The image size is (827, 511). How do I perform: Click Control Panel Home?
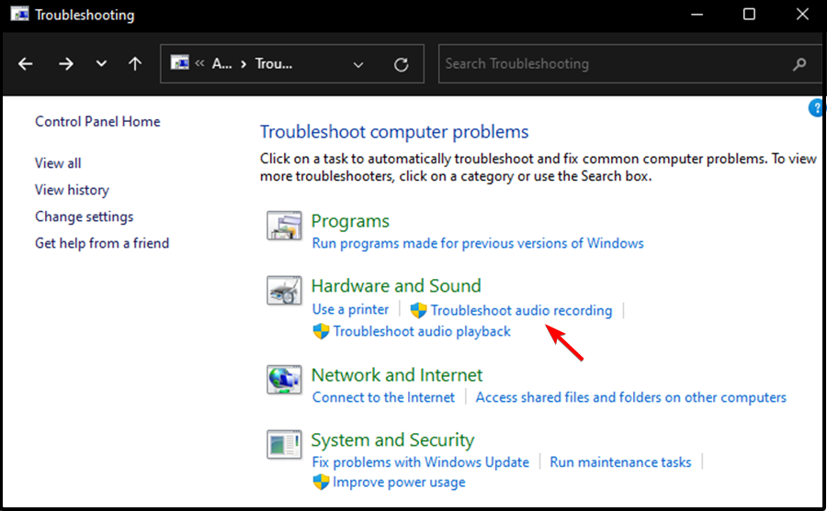[x=97, y=121]
